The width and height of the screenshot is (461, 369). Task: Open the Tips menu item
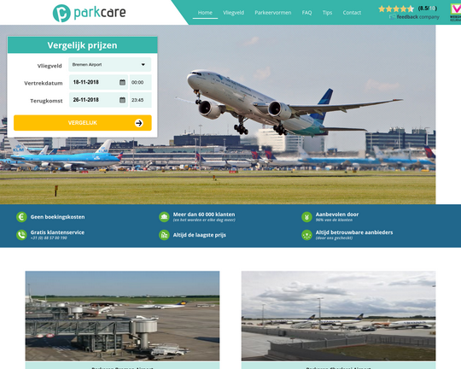(x=327, y=13)
